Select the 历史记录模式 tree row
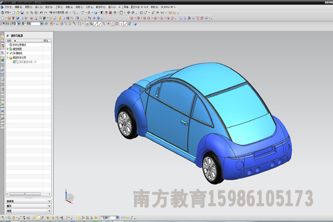This screenshot has width=333, height=222. (x=28, y=45)
